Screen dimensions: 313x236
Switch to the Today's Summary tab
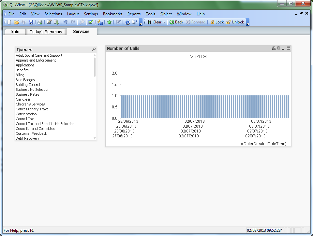click(46, 32)
